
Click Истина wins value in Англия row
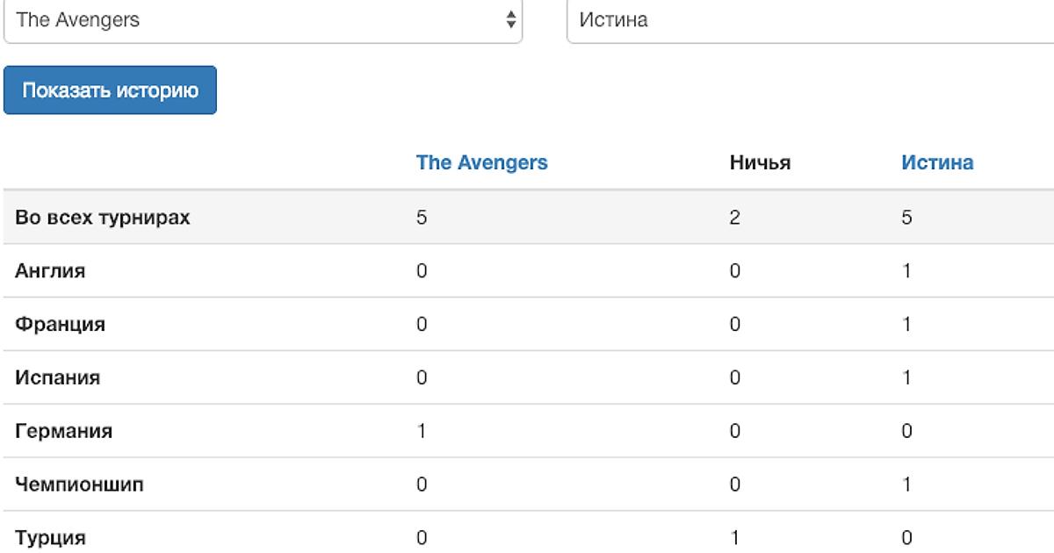coord(906,271)
